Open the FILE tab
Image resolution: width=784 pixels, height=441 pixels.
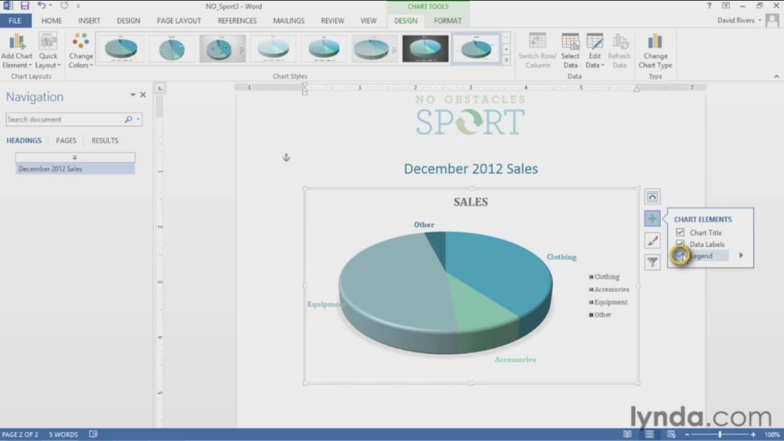click(x=15, y=21)
